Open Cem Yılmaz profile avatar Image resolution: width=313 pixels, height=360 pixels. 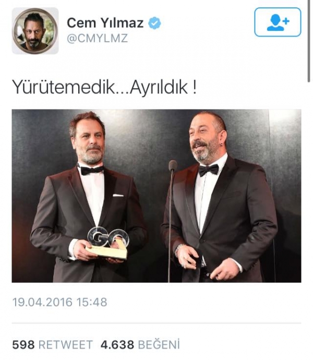[x=35, y=31]
